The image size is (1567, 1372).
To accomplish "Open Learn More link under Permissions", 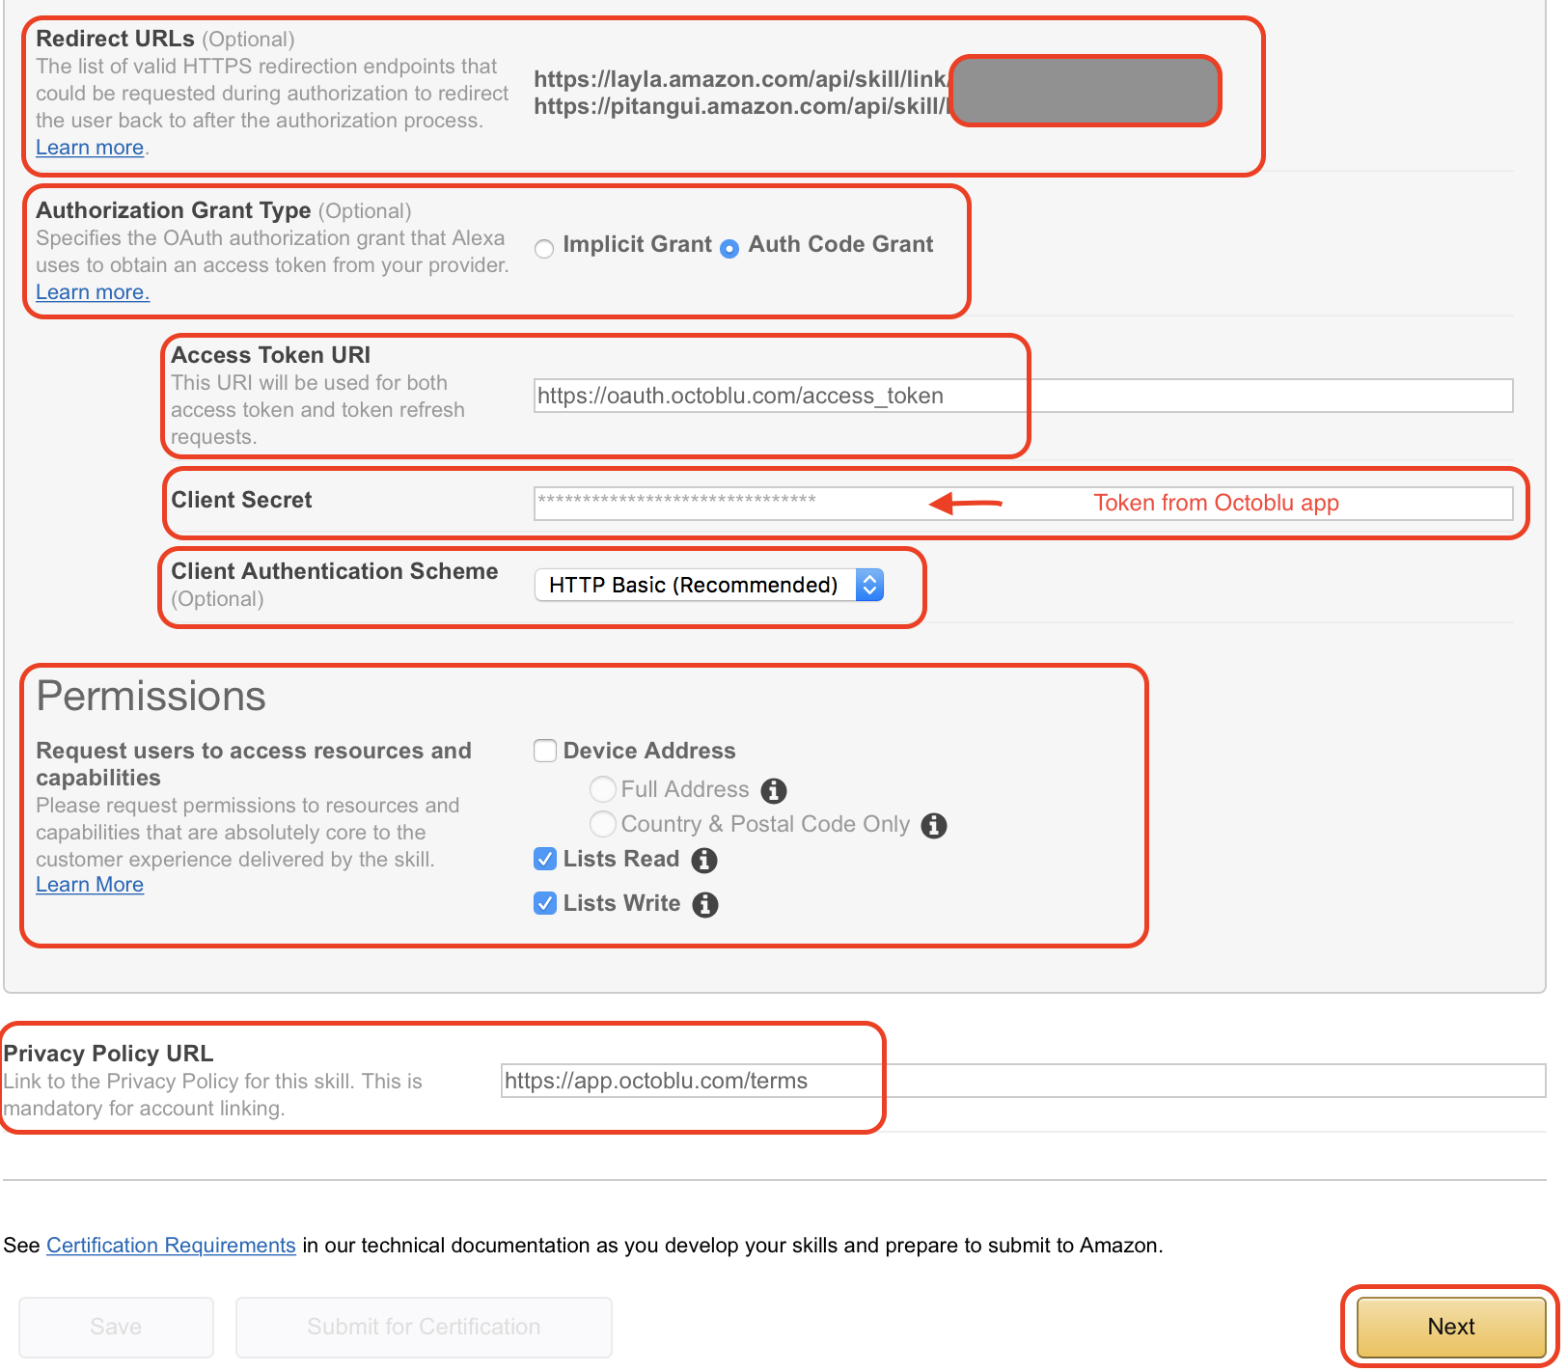I will click(x=90, y=885).
